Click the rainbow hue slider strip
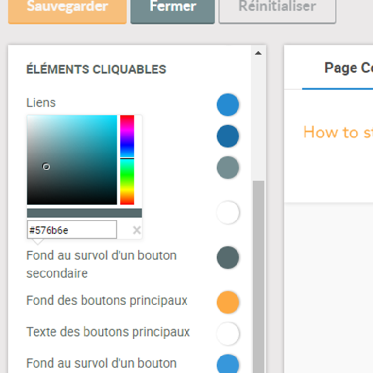Viewport: 373px width, 373px height. click(127, 160)
